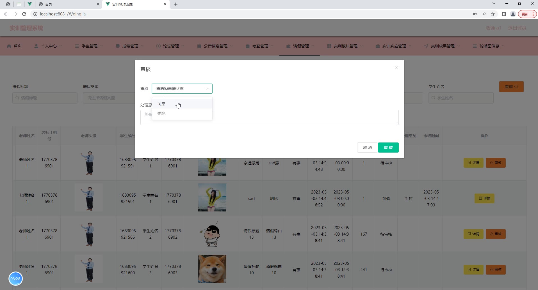Open 轮播图信息 menu
The height and width of the screenshot is (290, 538).
tap(489, 46)
